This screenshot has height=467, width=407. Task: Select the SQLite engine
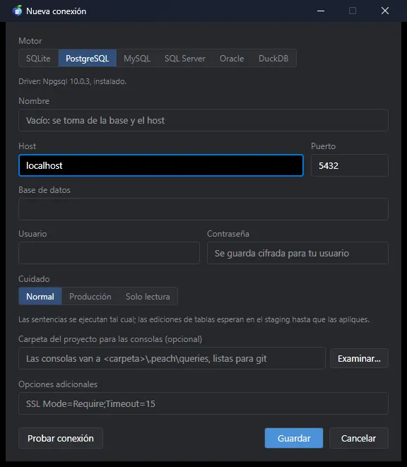click(x=38, y=58)
